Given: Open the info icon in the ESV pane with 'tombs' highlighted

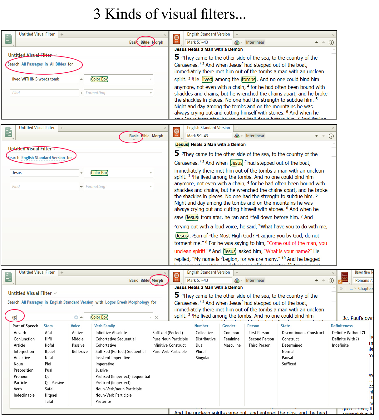Looking at the screenshot, I should tap(331, 42).
